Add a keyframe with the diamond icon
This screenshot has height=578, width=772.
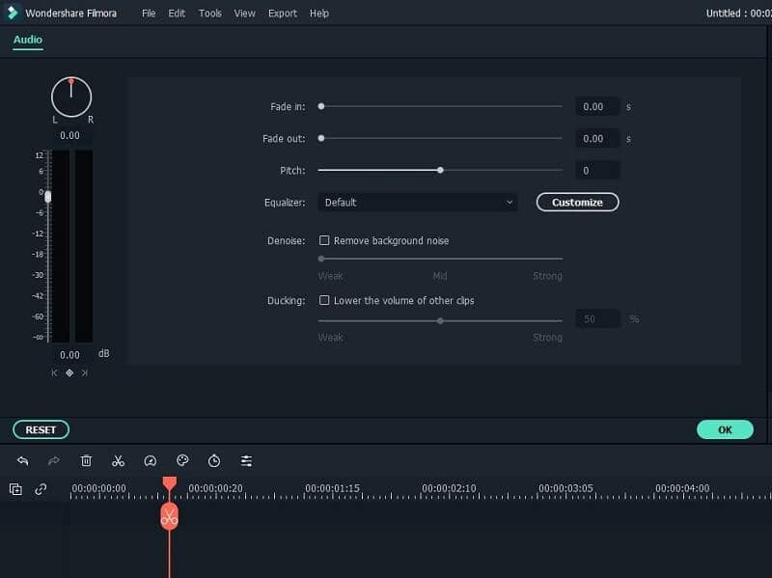click(x=69, y=372)
